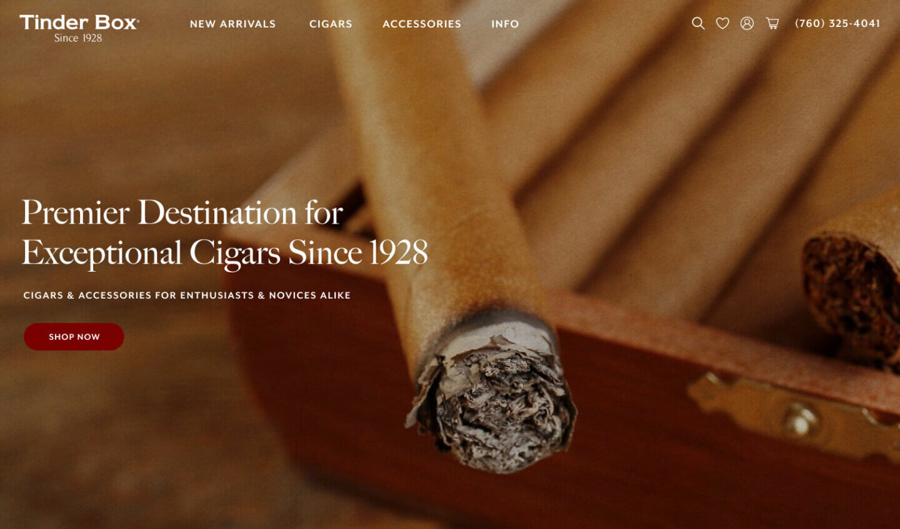Open the user account icon
Image resolution: width=900 pixels, height=529 pixels.
coord(747,23)
